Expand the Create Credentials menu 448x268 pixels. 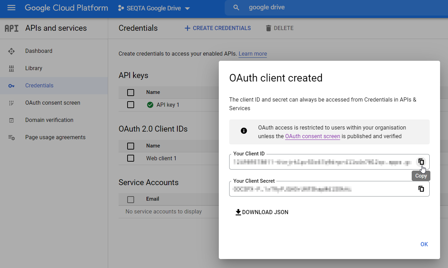(218, 28)
